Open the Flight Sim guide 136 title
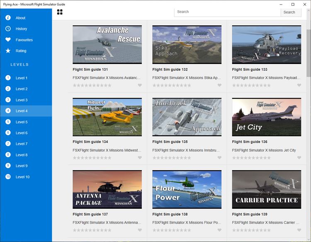The height and width of the screenshot is (242, 311). [250, 142]
